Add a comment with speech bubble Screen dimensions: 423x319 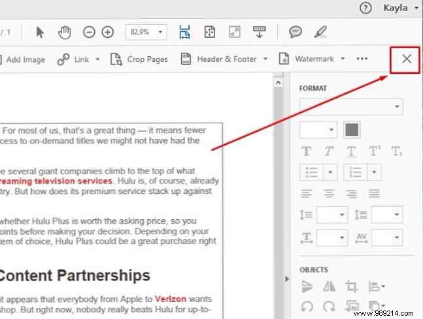tap(296, 32)
